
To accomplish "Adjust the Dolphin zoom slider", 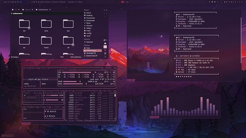I will click(62, 57).
